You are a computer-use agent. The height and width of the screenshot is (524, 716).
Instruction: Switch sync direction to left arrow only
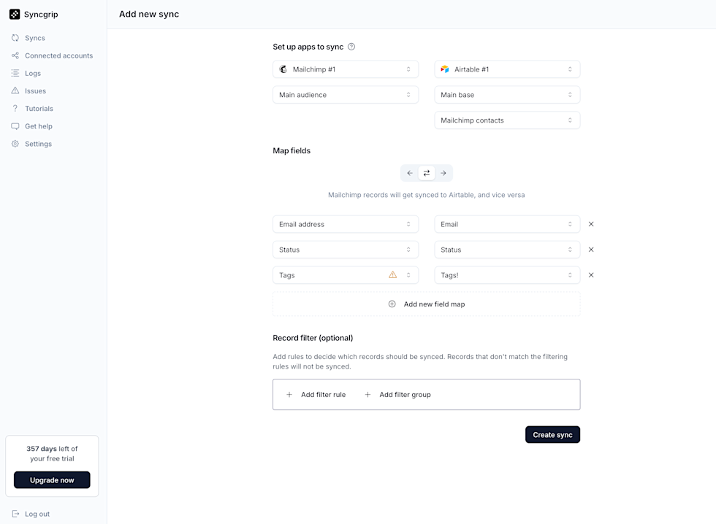tap(409, 173)
